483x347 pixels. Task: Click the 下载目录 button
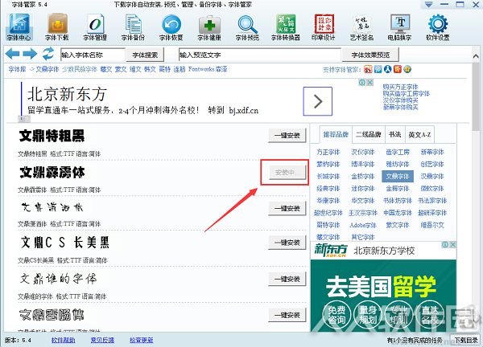pyautogui.click(x=466, y=341)
